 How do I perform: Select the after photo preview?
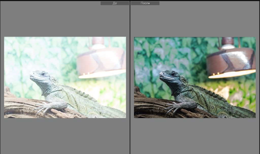coord(195,77)
